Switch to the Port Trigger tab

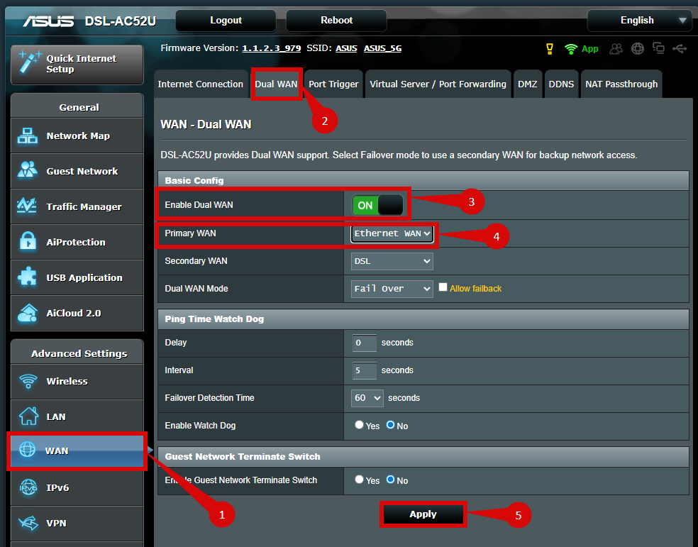coord(333,84)
